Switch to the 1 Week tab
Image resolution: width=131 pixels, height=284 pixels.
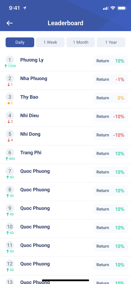pyautogui.click(x=50, y=42)
